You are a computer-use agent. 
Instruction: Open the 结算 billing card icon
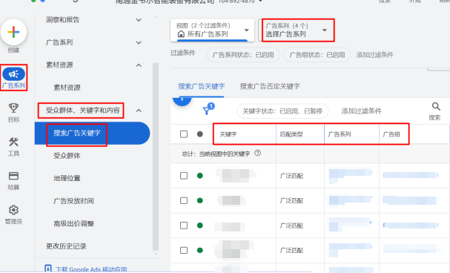click(x=13, y=176)
